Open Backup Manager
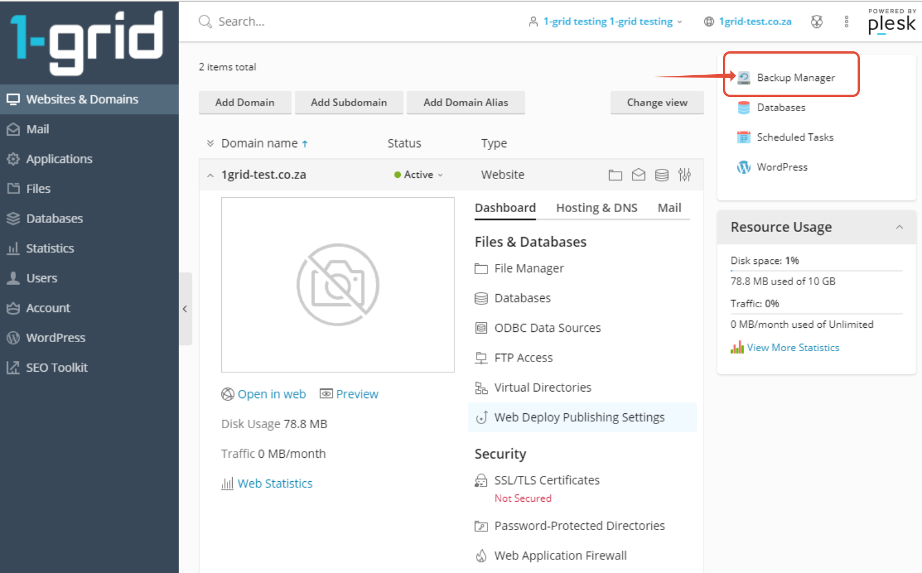This screenshot has height=573, width=922. tap(795, 78)
